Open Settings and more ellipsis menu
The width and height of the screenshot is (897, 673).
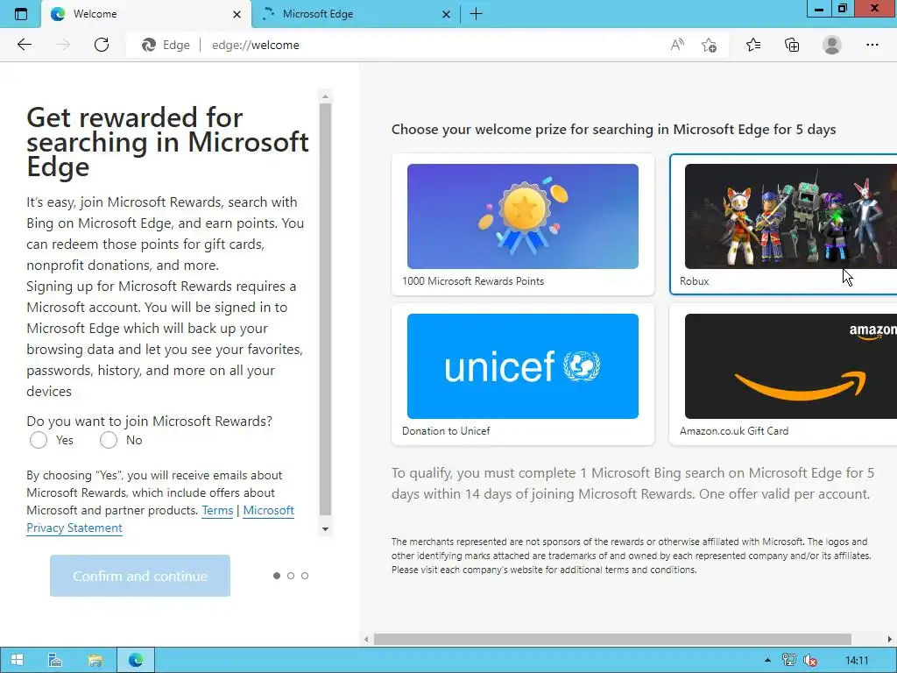[872, 45]
